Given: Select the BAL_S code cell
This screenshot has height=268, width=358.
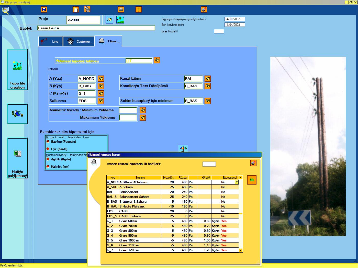Looking at the screenshot, I should click(113, 197).
